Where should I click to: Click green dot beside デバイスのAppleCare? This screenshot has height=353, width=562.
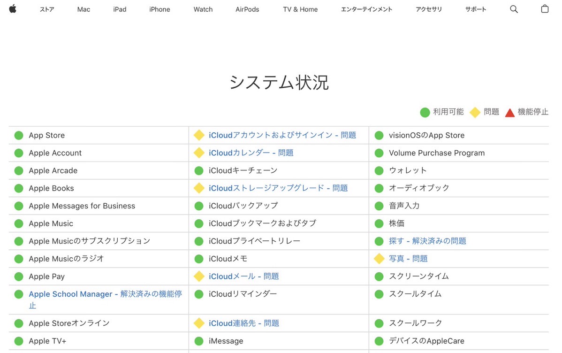point(379,341)
